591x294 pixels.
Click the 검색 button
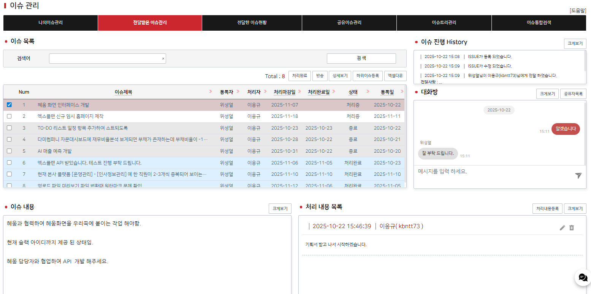[x=361, y=58]
